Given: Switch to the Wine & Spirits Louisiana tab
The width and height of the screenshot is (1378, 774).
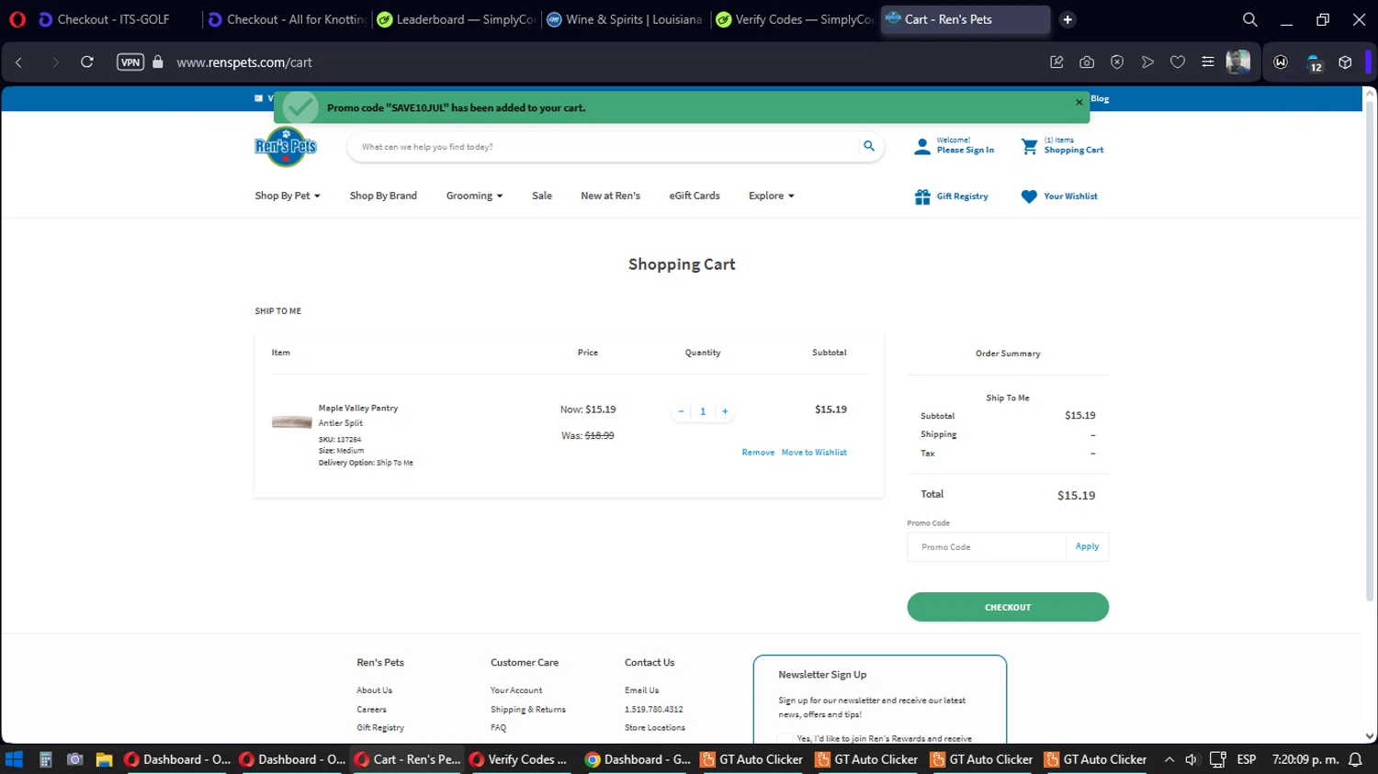Looking at the screenshot, I should tap(625, 19).
